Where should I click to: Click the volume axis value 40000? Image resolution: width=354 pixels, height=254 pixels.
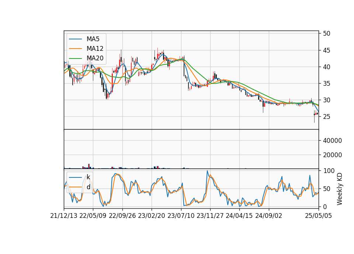tap(332, 141)
